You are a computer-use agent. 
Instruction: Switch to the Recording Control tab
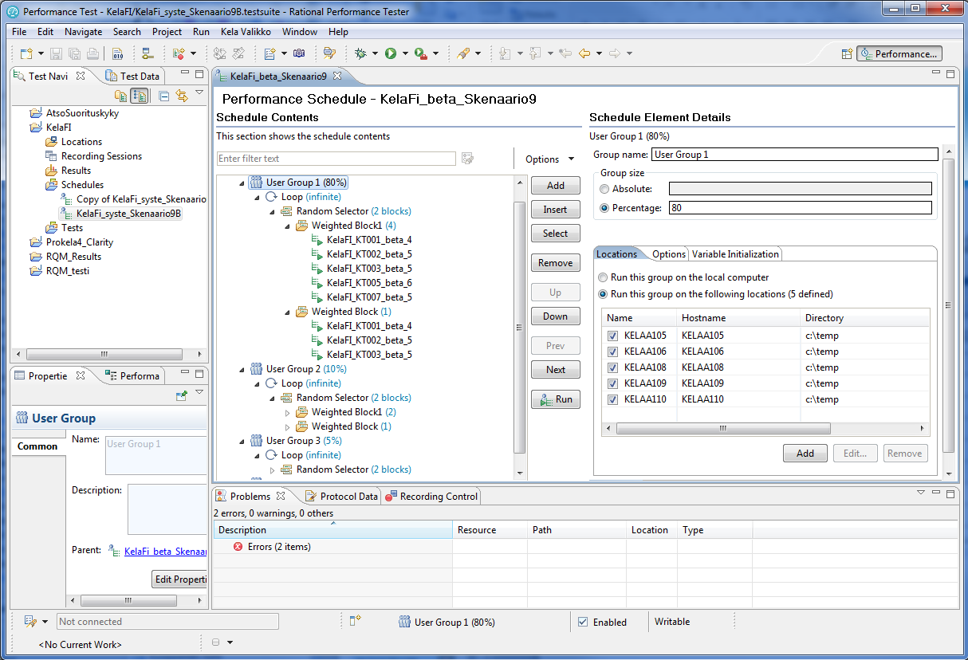431,497
